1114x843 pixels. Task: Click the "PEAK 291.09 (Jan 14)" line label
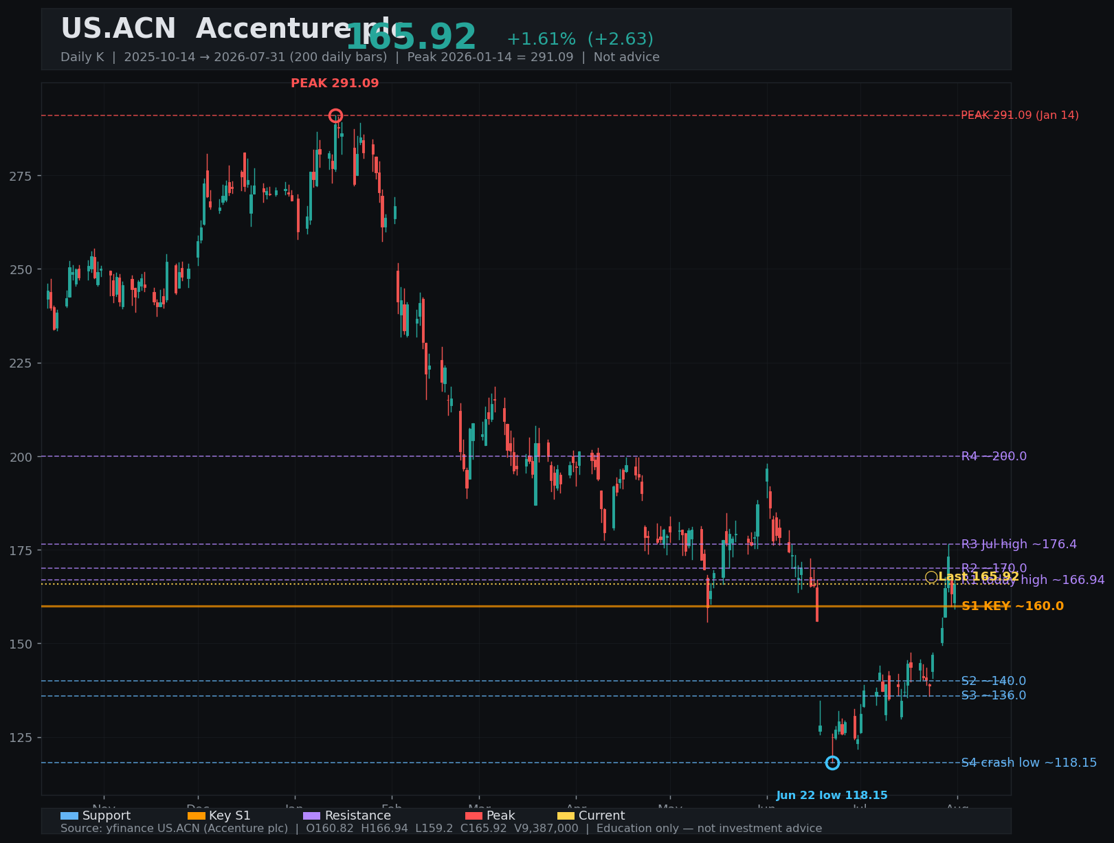(x=1020, y=115)
